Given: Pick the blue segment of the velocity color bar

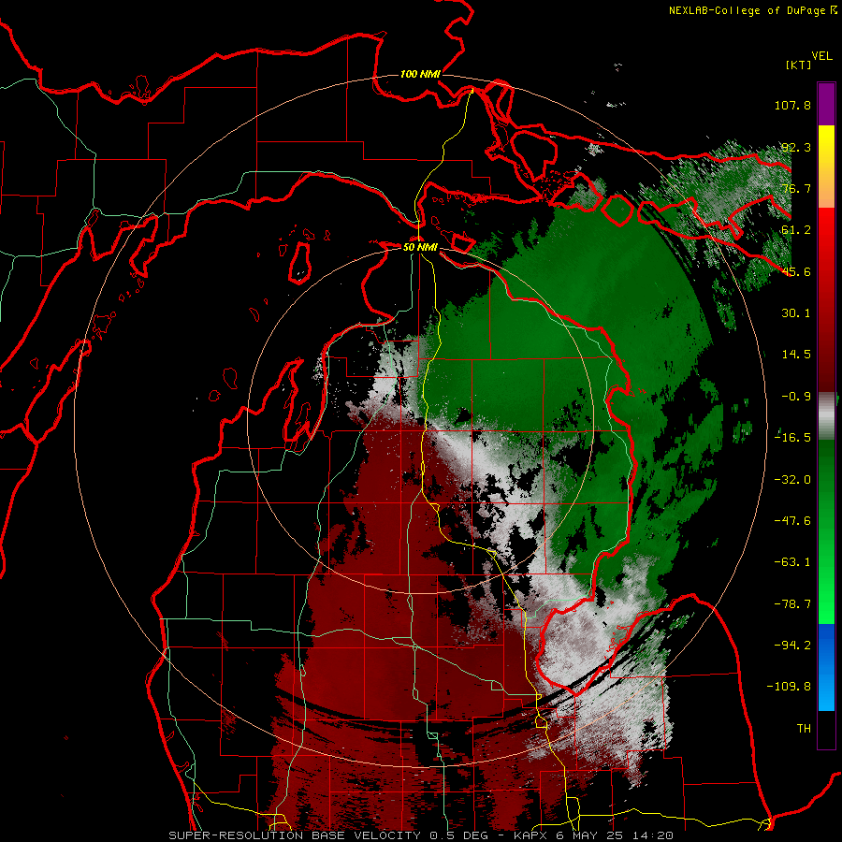Looking at the screenshot, I should tap(826, 667).
